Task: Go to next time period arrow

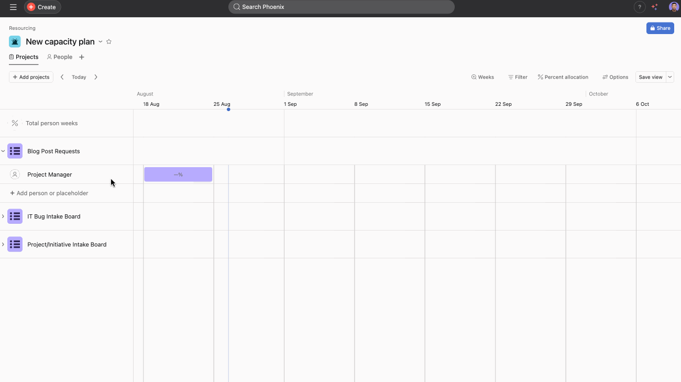Action: coord(96,77)
